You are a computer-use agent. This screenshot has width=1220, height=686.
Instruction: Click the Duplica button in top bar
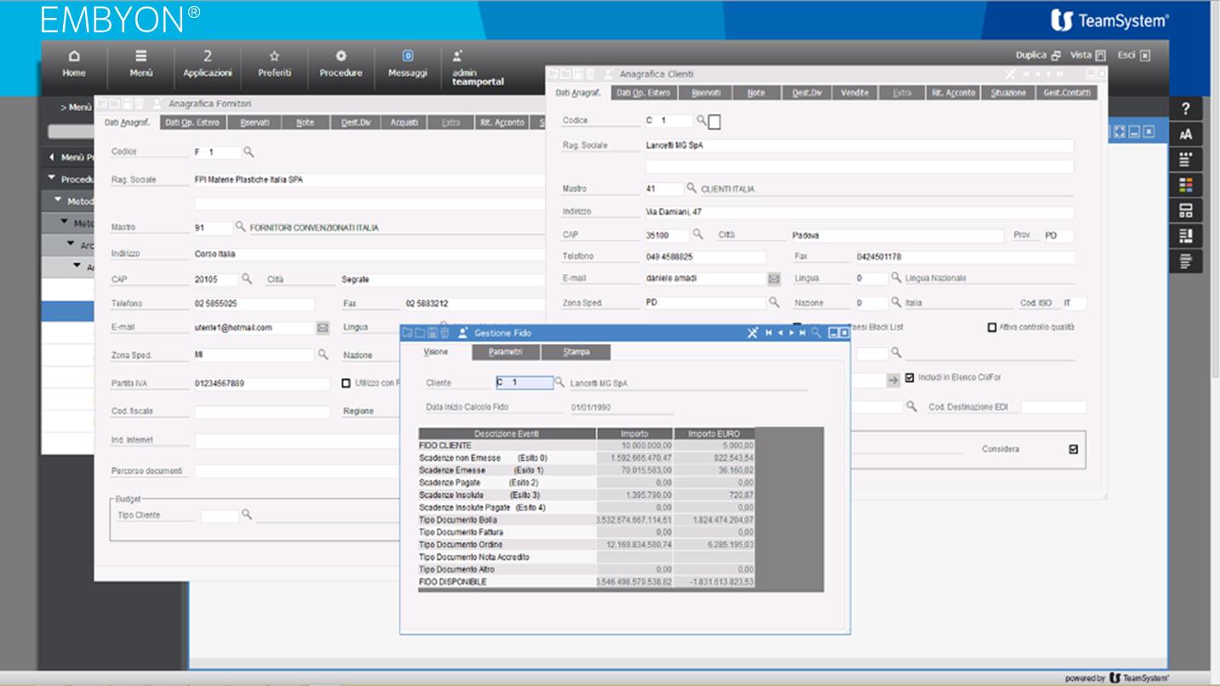pos(1038,55)
